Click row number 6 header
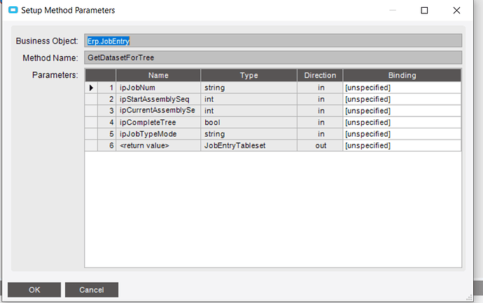The width and height of the screenshot is (483, 303). point(107,145)
